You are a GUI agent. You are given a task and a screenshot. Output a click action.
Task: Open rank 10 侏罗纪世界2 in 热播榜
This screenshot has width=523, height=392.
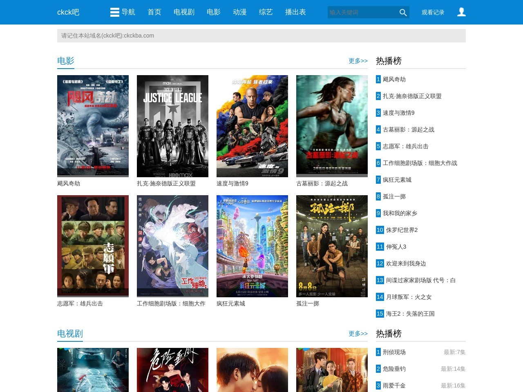pyautogui.click(x=402, y=230)
